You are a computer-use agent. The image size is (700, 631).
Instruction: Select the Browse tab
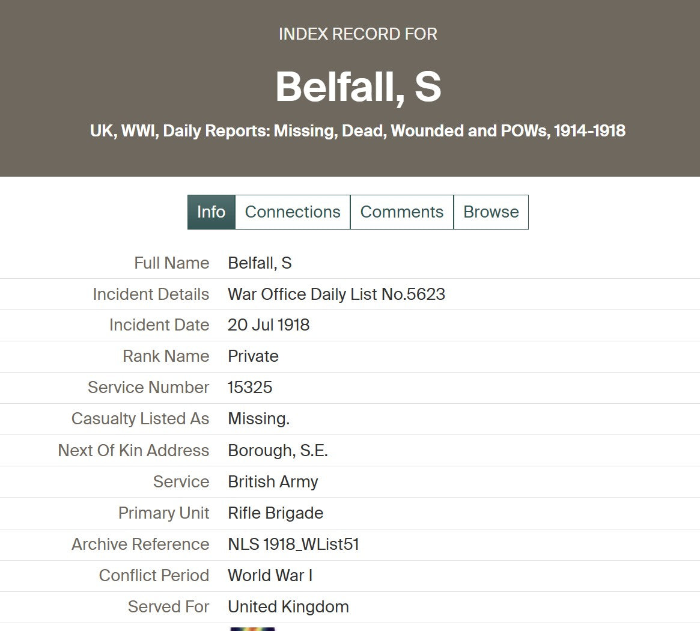(491, 212)
